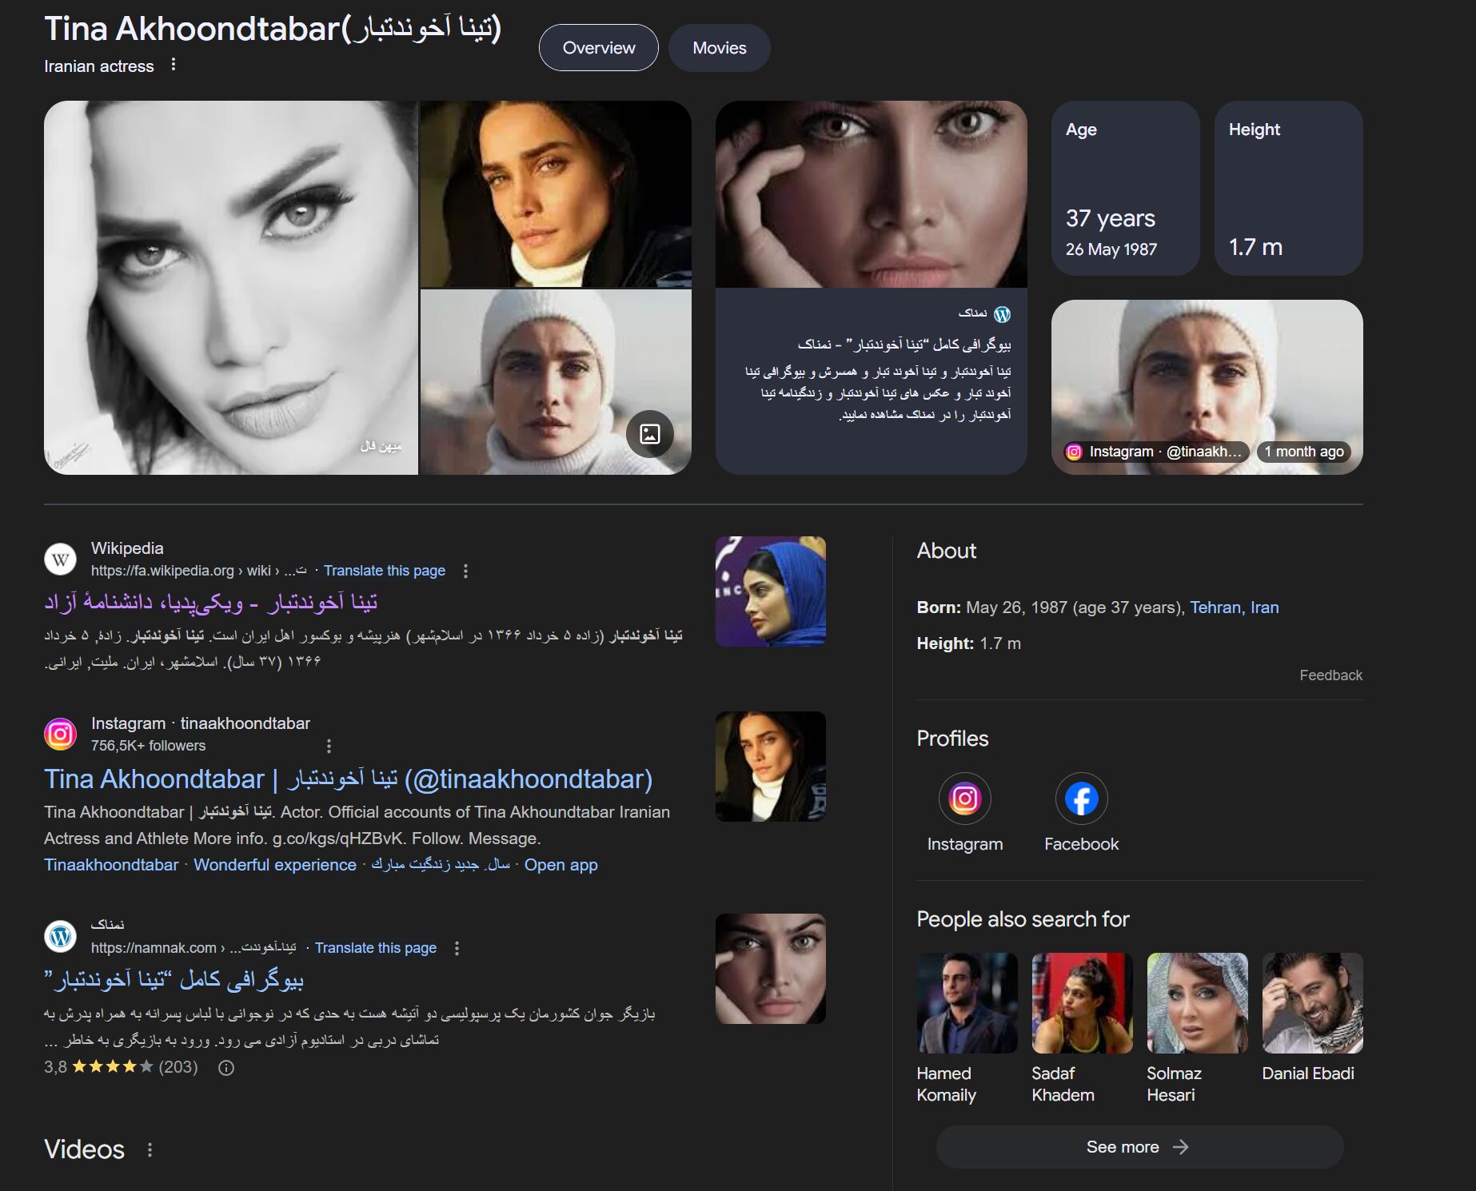Open the Facebook profile icon
The height and width of the screenshot is (1191, 1476).
coord(1081,799)
